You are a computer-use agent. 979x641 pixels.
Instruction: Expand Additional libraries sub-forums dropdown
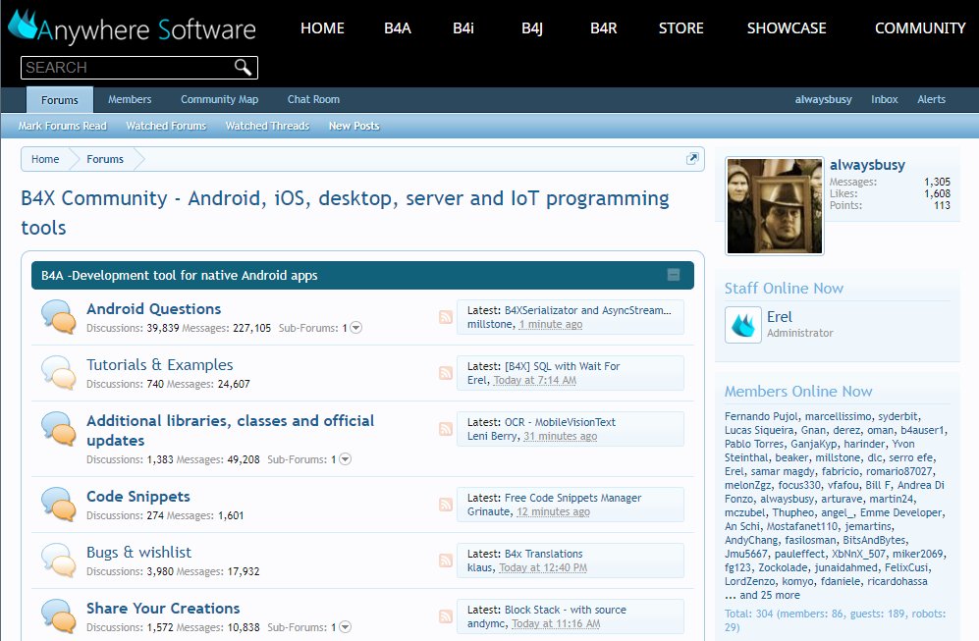(x=345, y=459)
